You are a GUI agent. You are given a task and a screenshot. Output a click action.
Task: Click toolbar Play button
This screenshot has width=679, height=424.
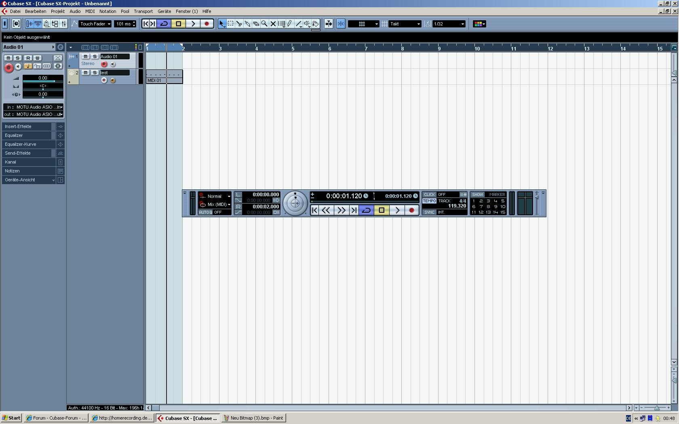tap(193, 24)
